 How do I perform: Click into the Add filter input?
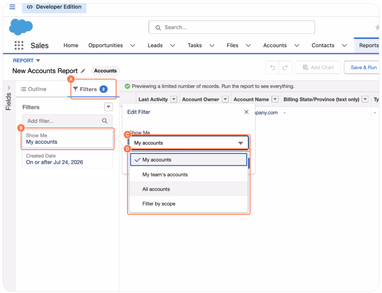(67, 121)
